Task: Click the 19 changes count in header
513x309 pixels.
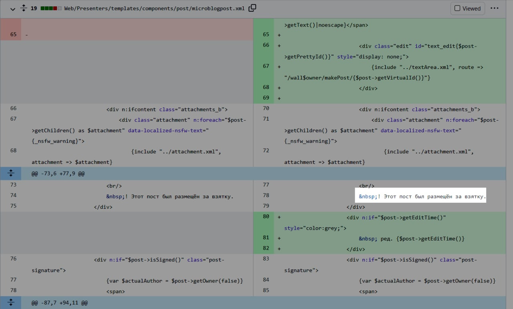Action: [34, 8]
